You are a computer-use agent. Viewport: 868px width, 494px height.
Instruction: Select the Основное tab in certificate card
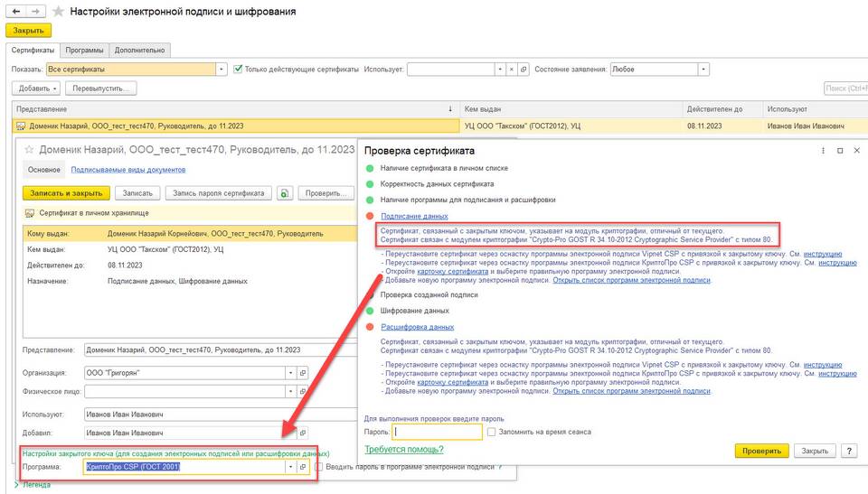pos(44,170)
